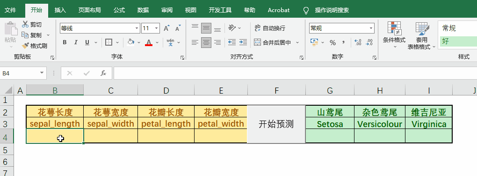Align cell text right
The height and width of the screenshot is (176, 477).
217,42
